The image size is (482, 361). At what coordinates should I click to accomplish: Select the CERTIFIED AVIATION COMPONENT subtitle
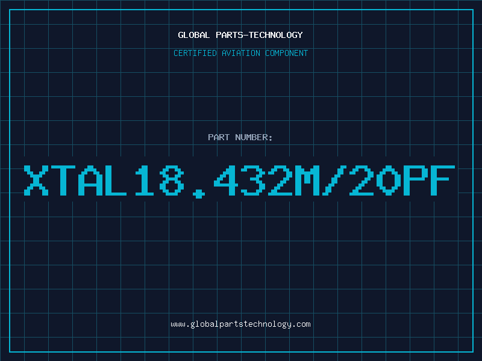[240, 53]
